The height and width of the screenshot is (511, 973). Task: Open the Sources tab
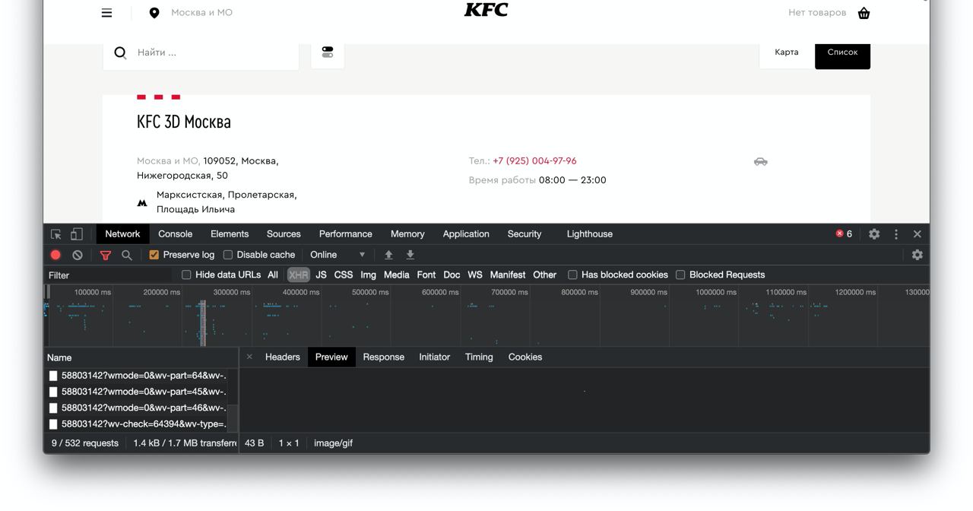pos(284,234)
